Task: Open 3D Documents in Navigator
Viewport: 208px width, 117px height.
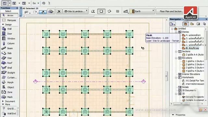Action: (189, 90)
